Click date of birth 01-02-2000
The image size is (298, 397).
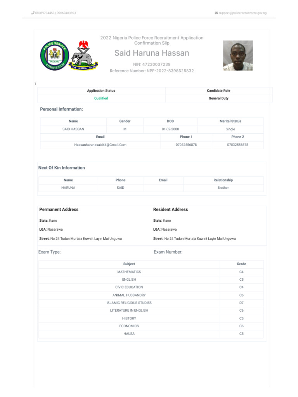click(x=170, y=129)
